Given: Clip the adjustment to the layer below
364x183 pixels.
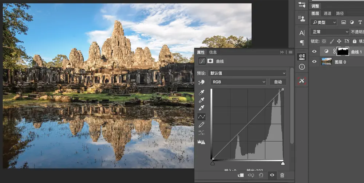Looking at the screenshot, I should [240, 175].
